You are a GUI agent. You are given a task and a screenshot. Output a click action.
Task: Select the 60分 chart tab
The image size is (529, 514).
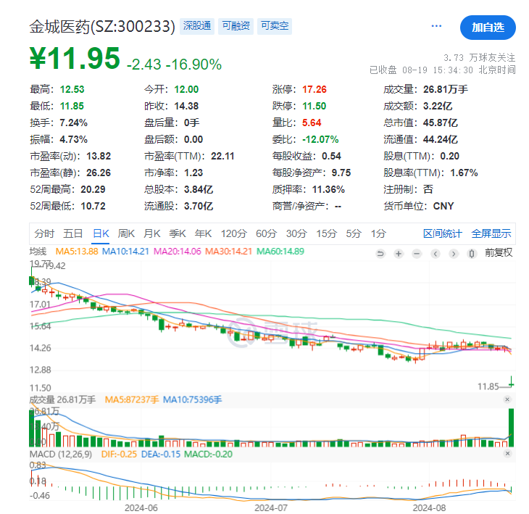point(266,233)
